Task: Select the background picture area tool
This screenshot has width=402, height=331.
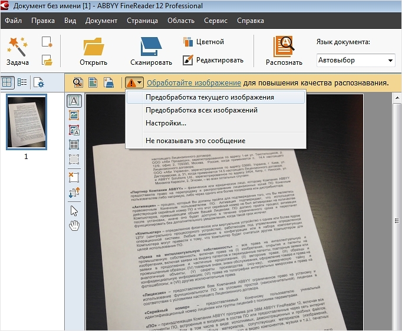Action: [74, 130]
